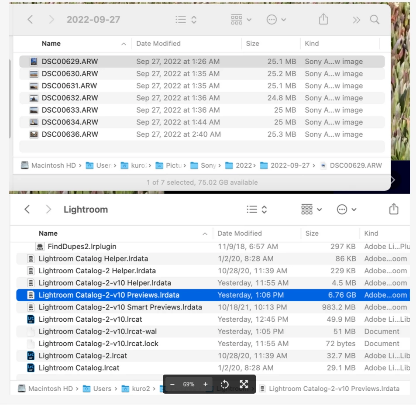The height and width of the screenshot is (406, 416).
Task: Open search in the 2022-09-27 window
Action: coord(375,19)
